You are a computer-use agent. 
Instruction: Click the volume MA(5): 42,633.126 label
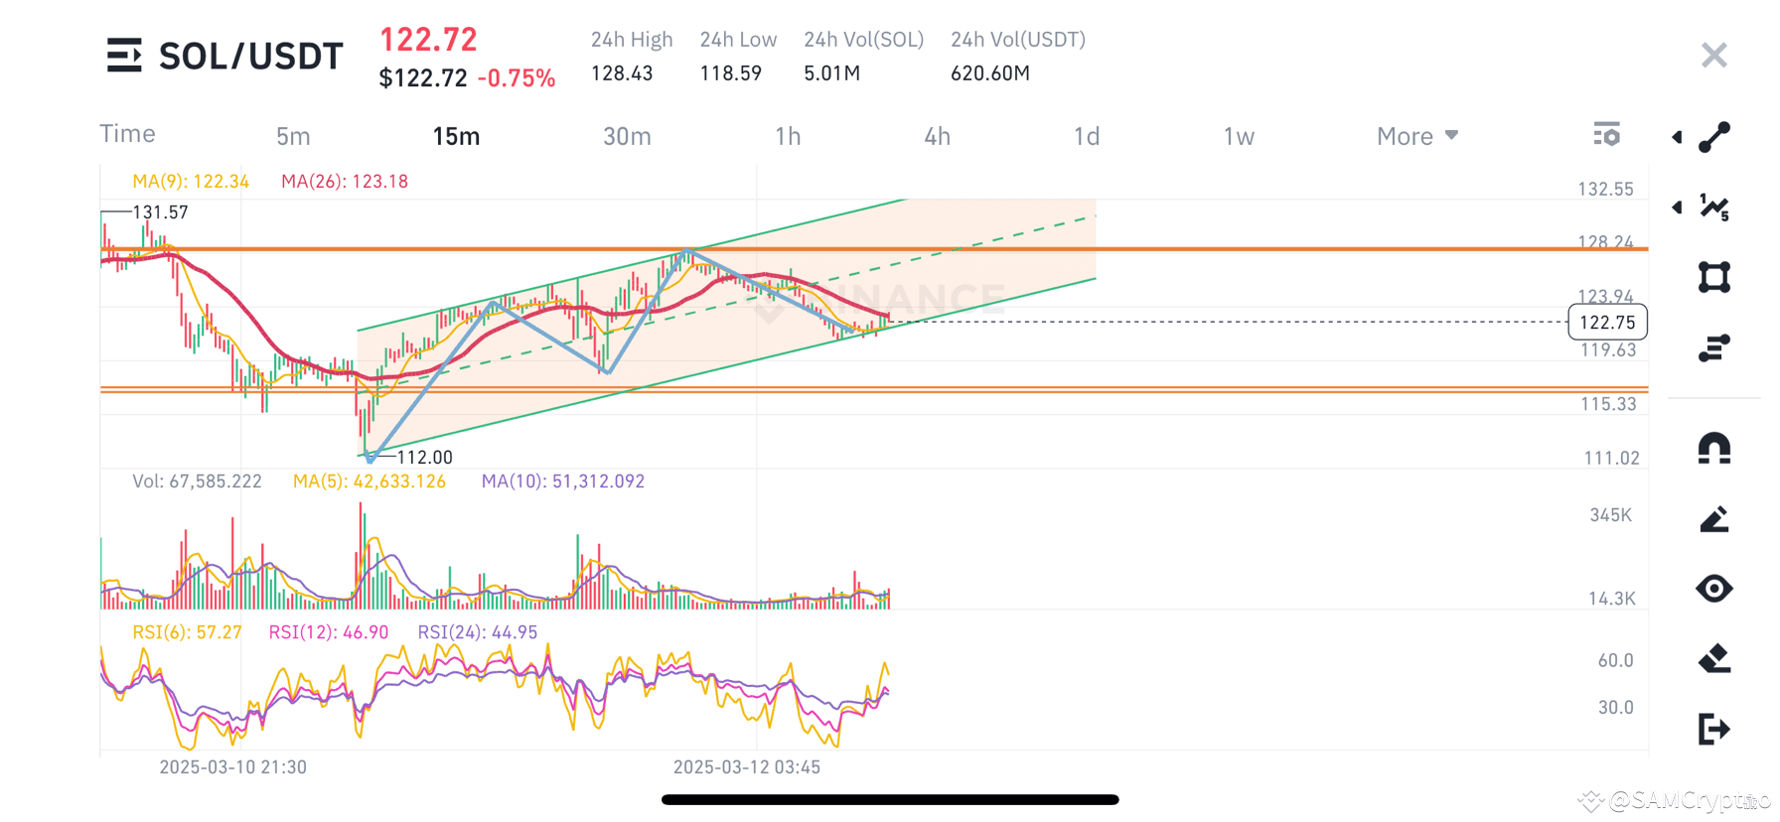click(x=370, y=481)
